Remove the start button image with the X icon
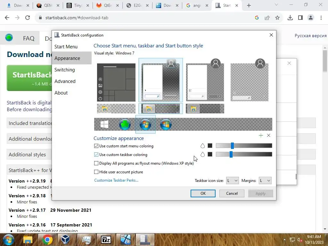The image size is (328, 246). (x=269, y=135)
